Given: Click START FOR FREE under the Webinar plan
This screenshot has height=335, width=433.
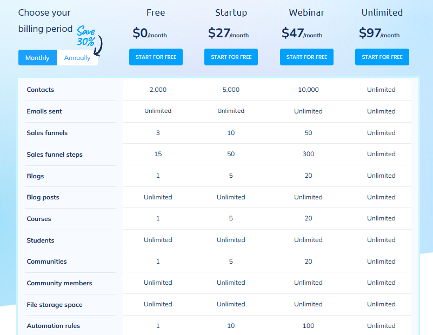Looking at the screenshot, I should (307, 56).
